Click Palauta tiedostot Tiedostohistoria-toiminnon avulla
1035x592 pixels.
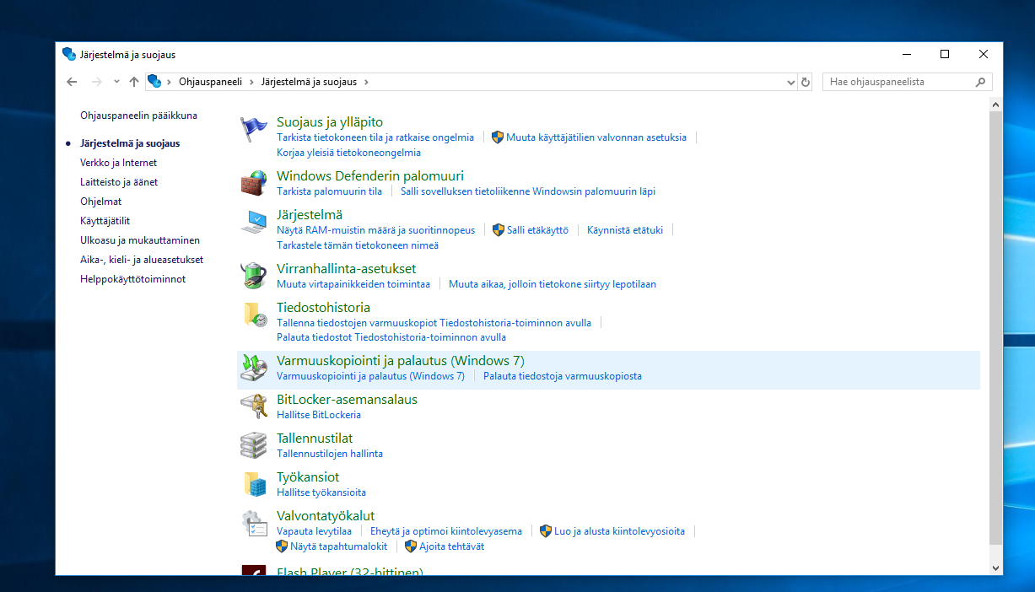click(x=391, y=337)
